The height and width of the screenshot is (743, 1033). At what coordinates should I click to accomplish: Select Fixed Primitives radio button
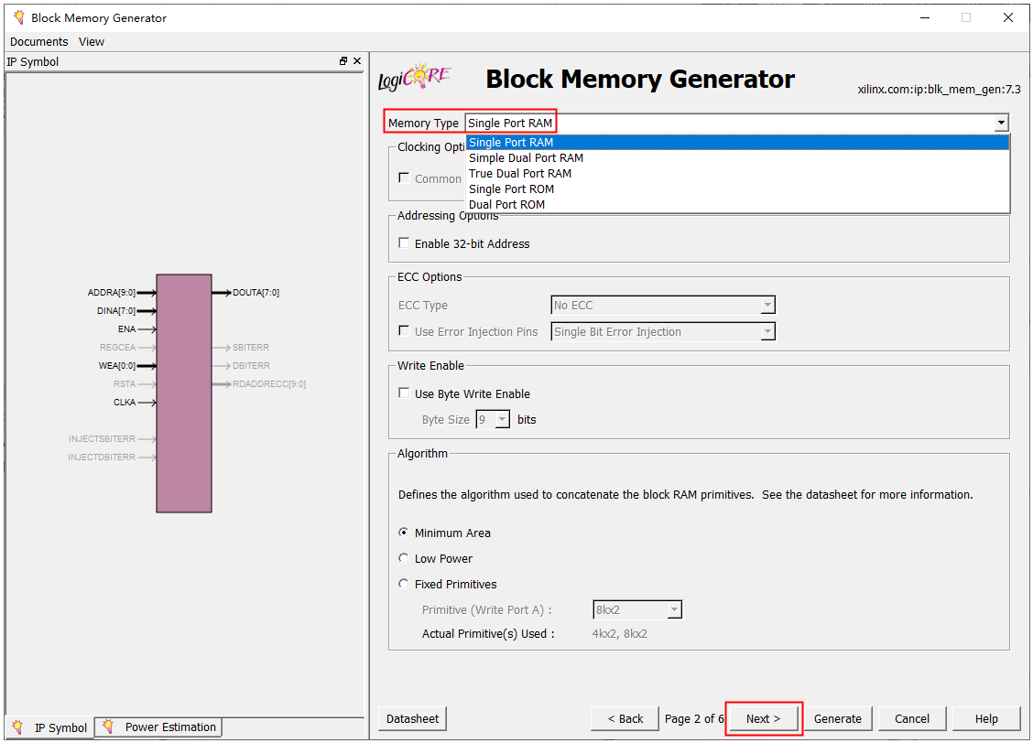pyautogui.click(x=404, y=584)
